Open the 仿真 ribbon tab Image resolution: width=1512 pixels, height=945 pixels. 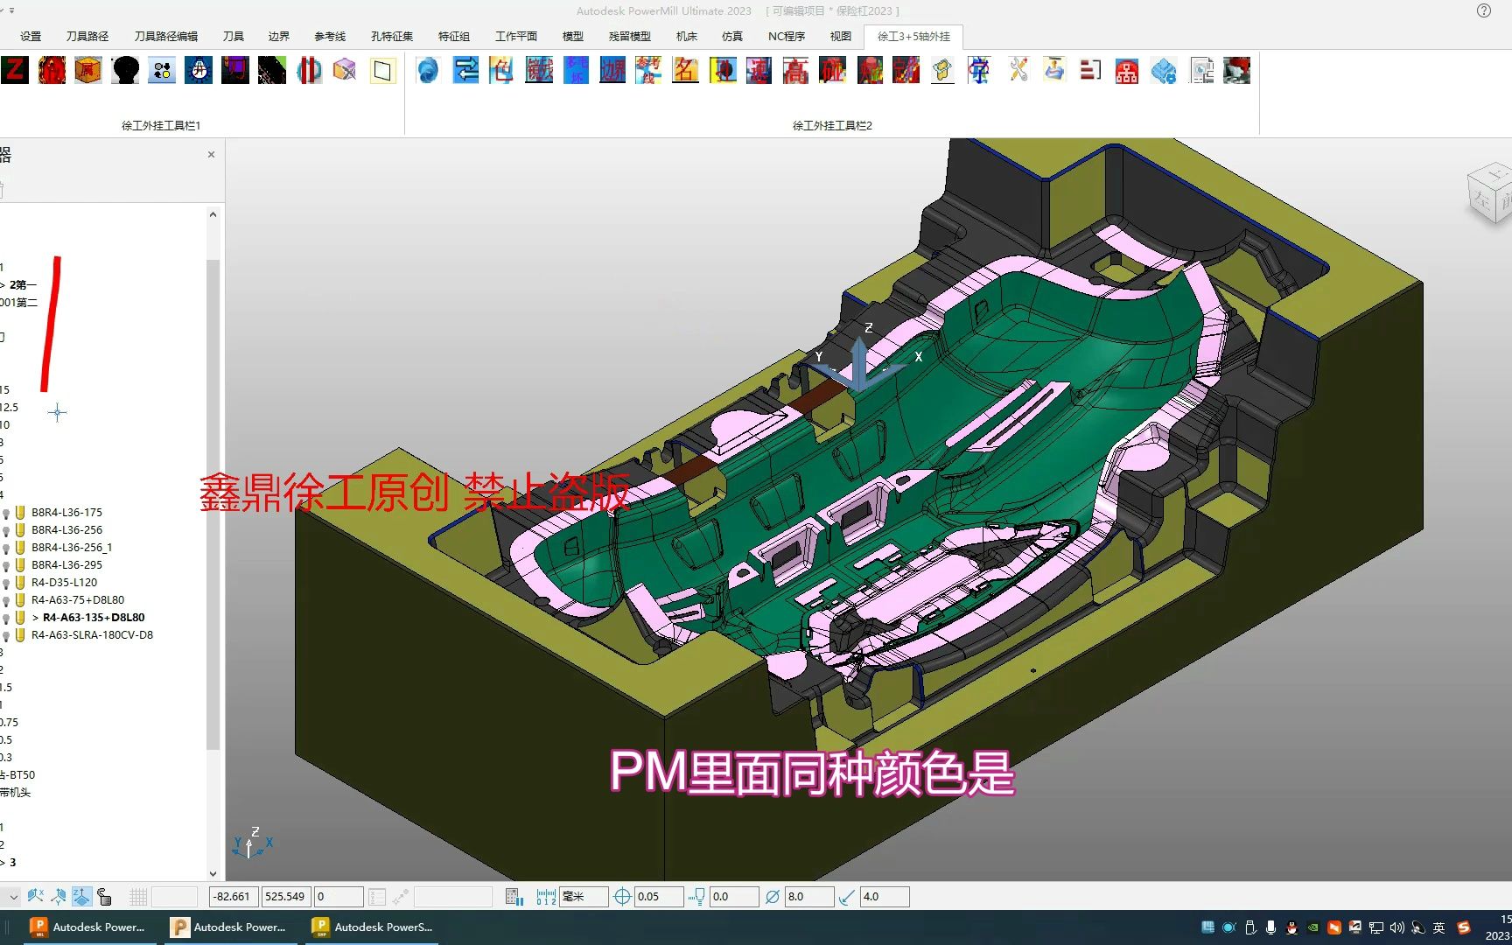click(x=732, y=37)
